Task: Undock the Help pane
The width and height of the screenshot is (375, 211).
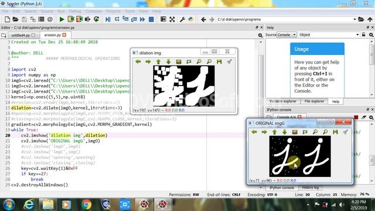Action: point(367,28)
